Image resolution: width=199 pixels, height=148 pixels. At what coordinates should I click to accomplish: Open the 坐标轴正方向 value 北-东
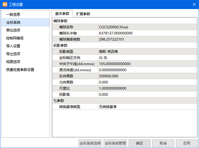147,58
